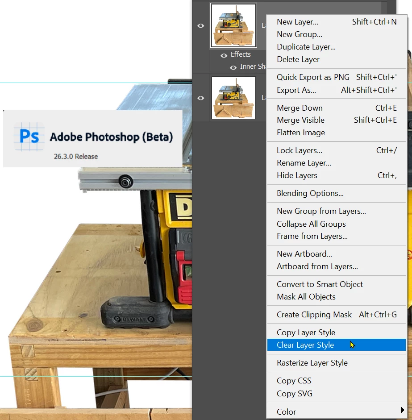Select the top layer thumbnail

(x=233, y=25)
